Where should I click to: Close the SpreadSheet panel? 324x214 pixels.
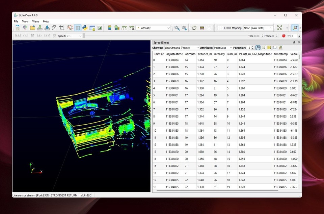click(299, 42)
